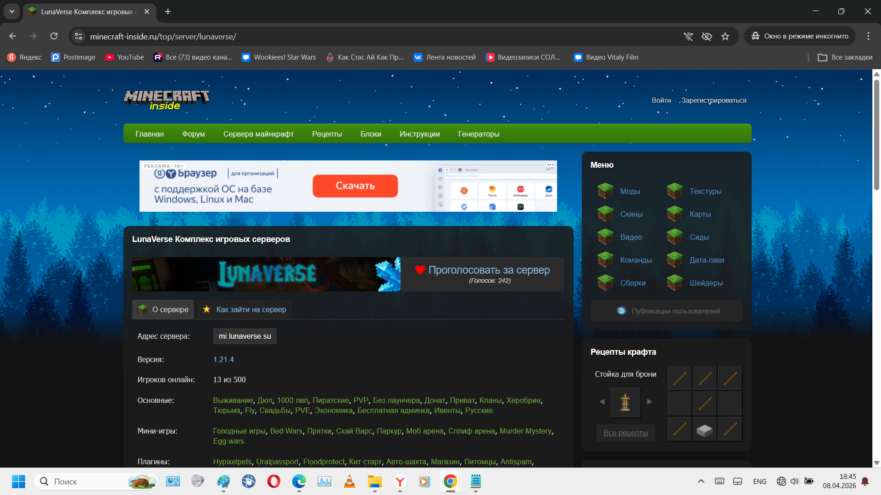Click the Все рецепты link
Viewport: 881px width, 495px height.
pyautogui.click(x=625, y=433)
